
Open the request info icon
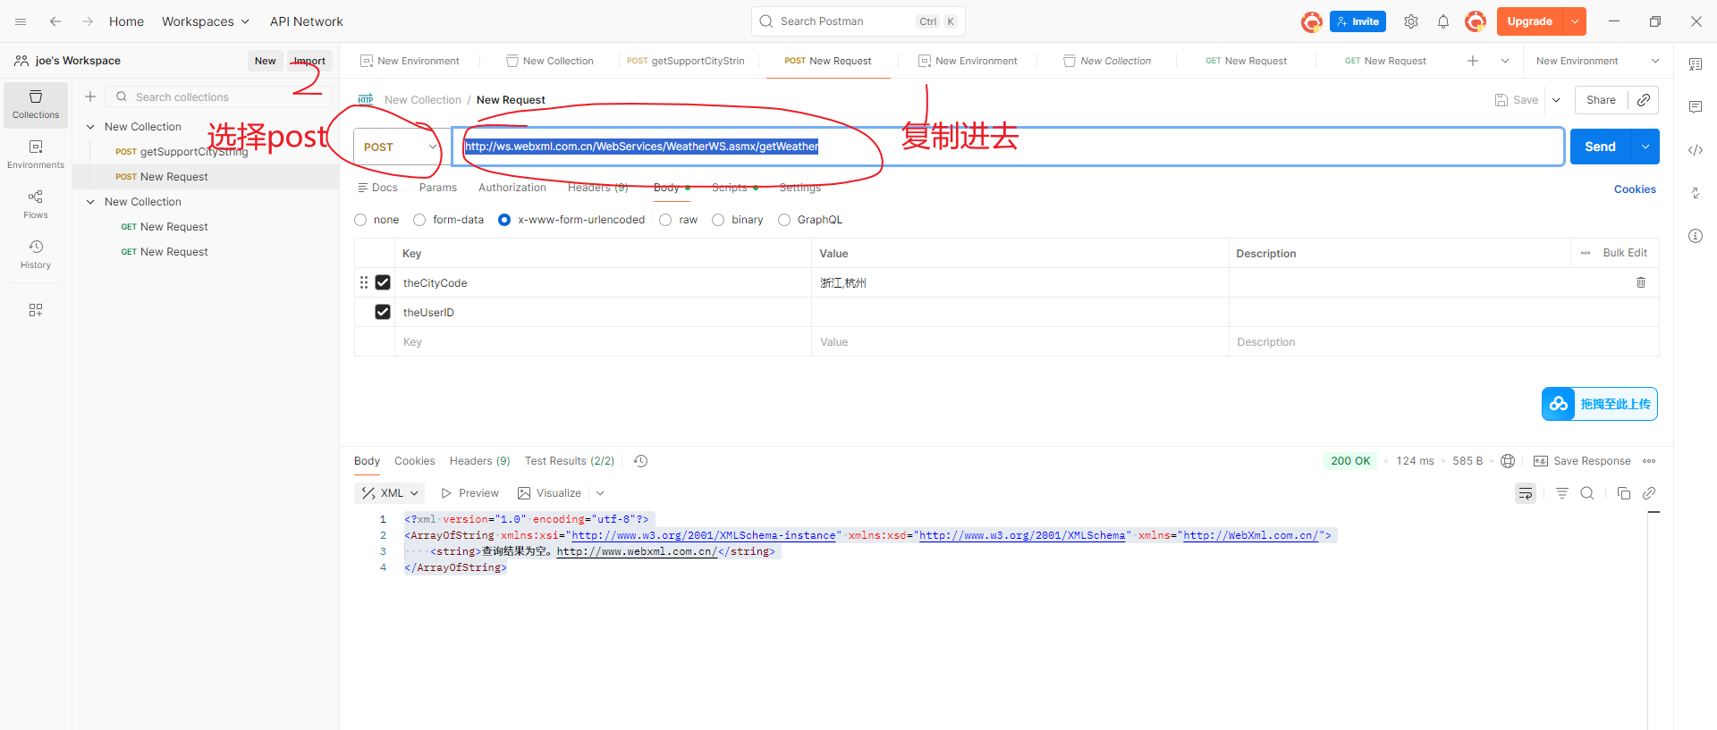point(1696,236)
